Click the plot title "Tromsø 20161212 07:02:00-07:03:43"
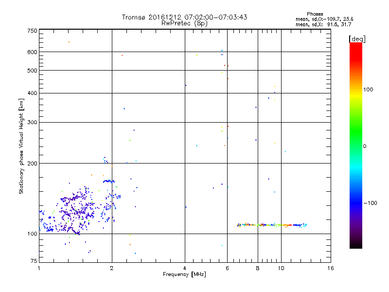389x292 pixels. (184, 17)
